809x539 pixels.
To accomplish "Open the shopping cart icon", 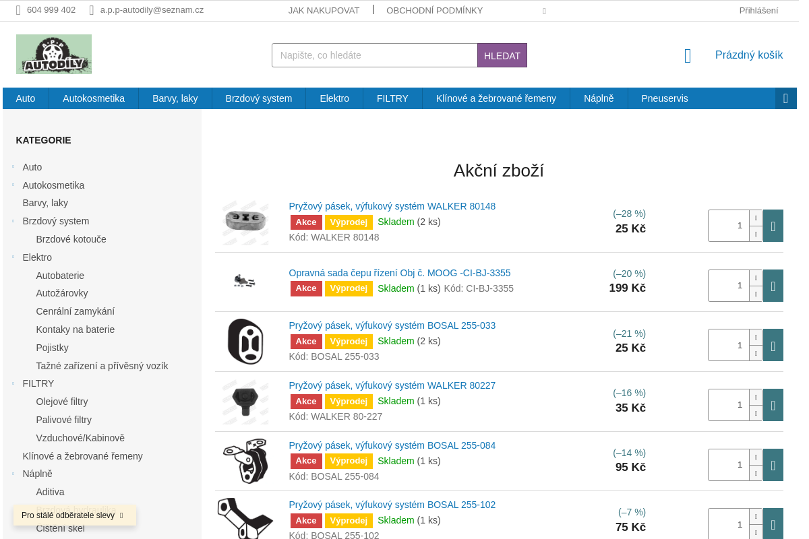I will [688, 56].
